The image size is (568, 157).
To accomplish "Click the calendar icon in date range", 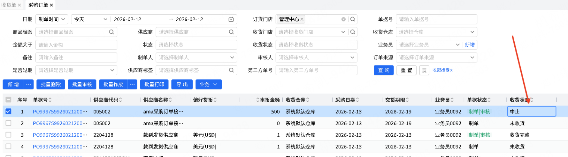I will pyautogui.click(x=231, y=19).
